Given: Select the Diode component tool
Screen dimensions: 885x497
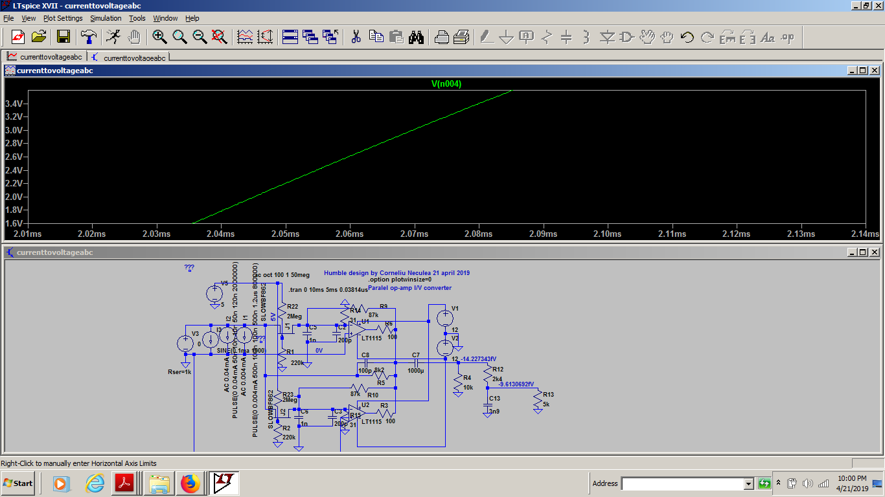Looking at the screenshot, I should tap(607, 37).
